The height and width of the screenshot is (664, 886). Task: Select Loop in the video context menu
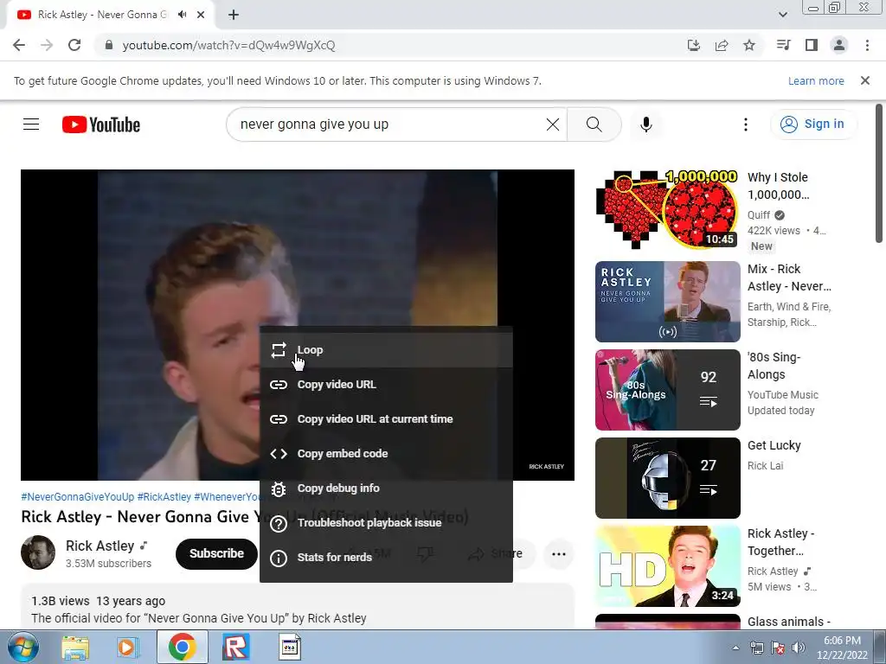click(x=386, y=350)
